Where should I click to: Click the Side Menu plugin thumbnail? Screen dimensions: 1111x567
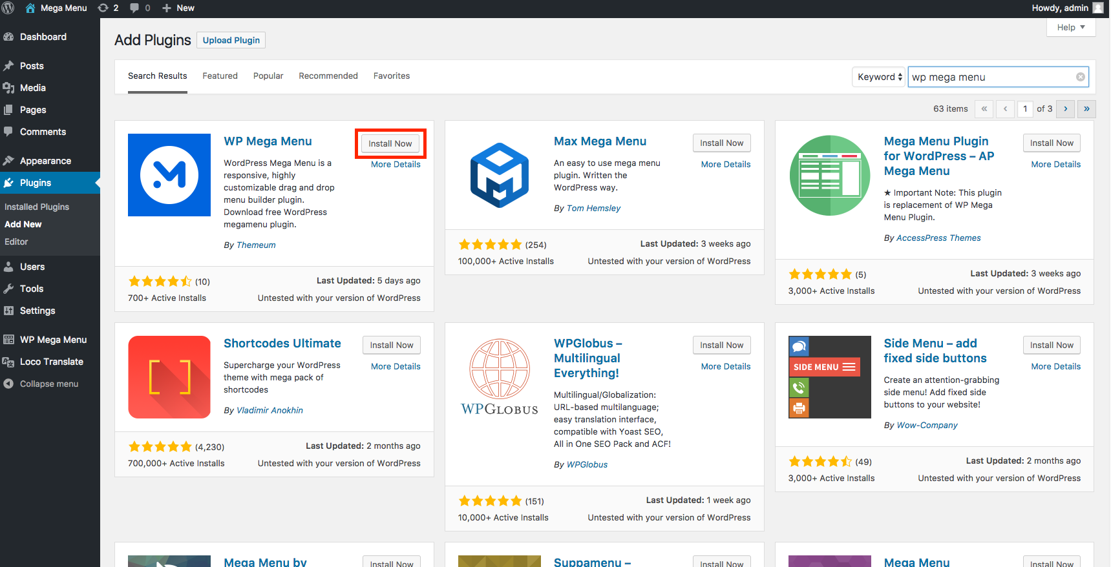(830, 377)
